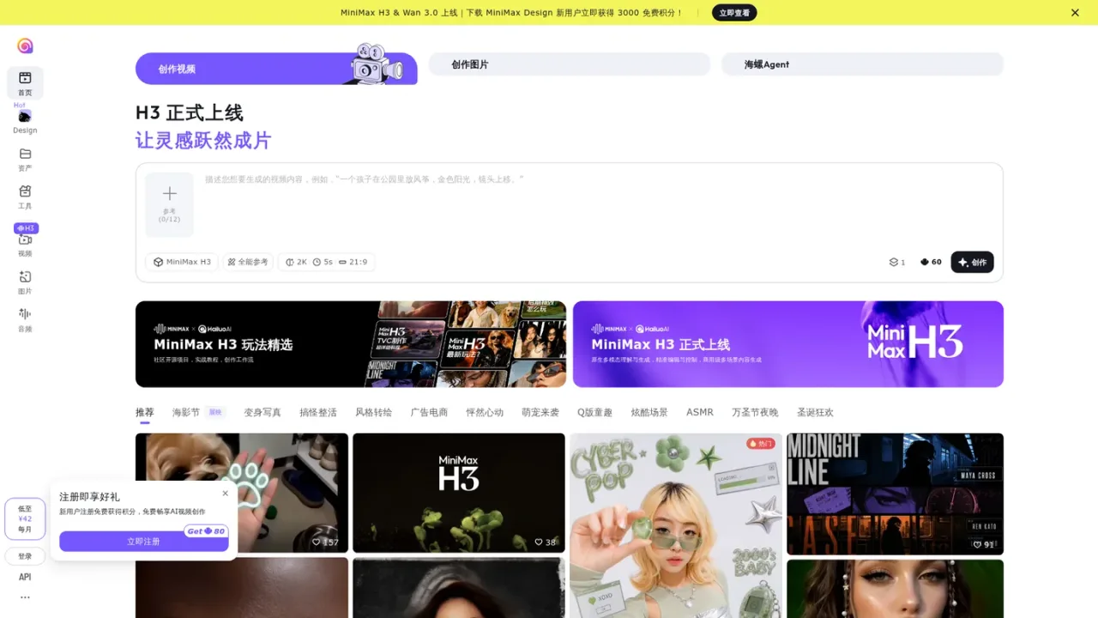Click the Hailuo logo icon in sidebar
Viewport: 1098px width, 618px height.
point(25,45)
